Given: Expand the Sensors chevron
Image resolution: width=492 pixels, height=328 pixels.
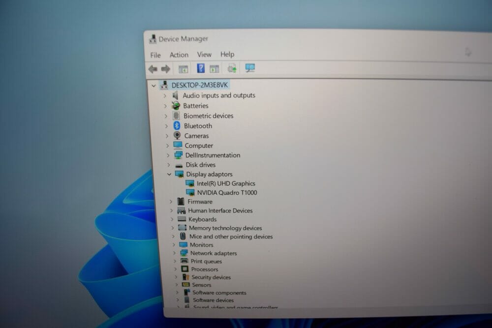Looking at the screenshot, I should point(177,285).
